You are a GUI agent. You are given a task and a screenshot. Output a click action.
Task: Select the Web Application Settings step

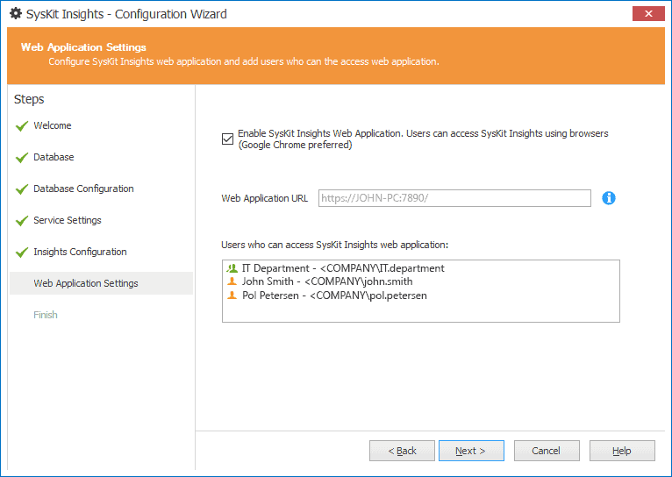101,283
